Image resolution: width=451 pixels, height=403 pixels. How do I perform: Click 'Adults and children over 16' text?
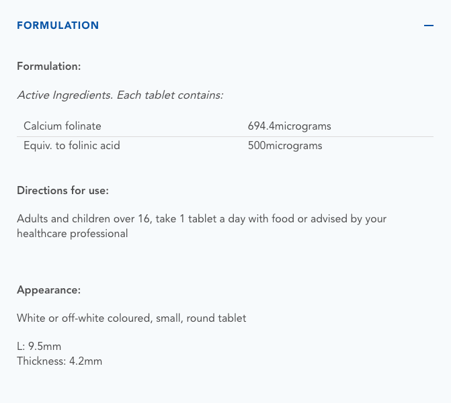click(81, 219)
